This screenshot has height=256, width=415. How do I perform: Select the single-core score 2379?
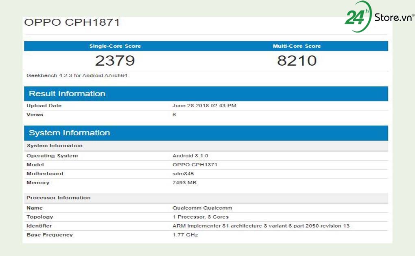tap(115, 60)
